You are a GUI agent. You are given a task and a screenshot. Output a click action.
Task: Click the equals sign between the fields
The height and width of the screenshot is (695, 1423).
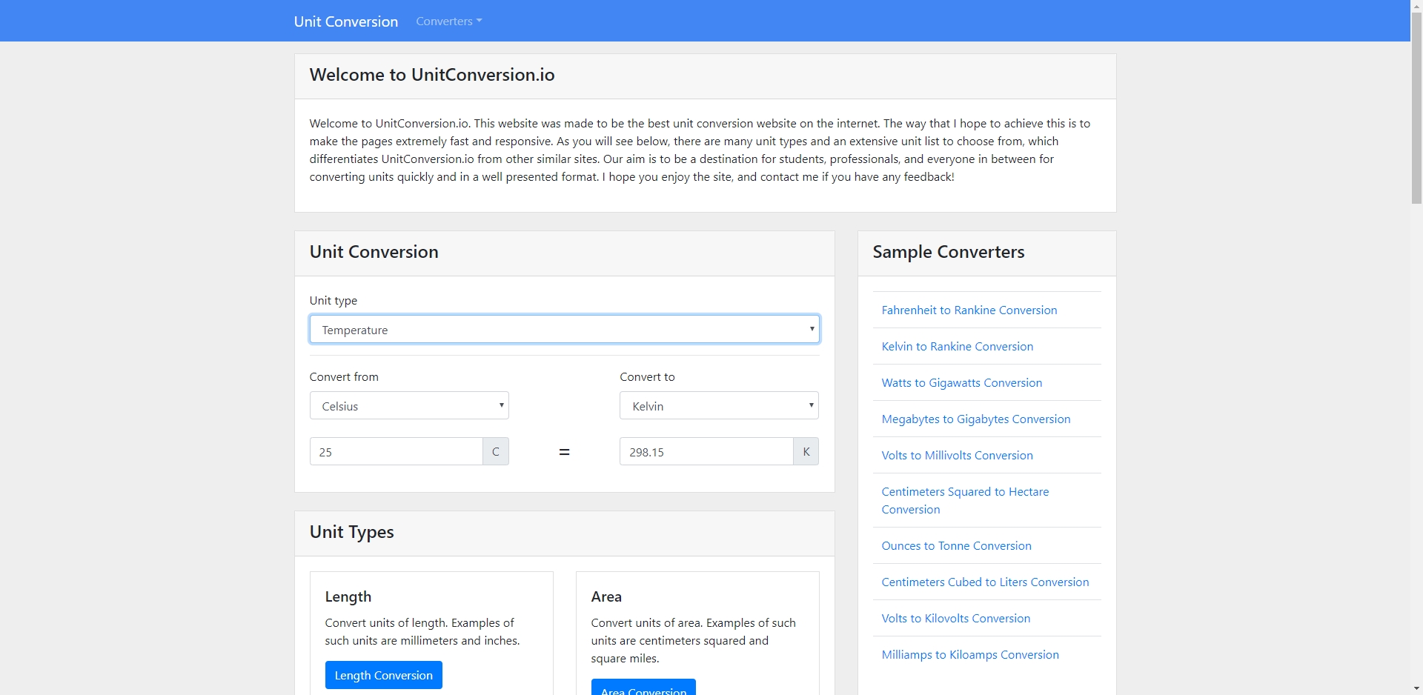564,452
